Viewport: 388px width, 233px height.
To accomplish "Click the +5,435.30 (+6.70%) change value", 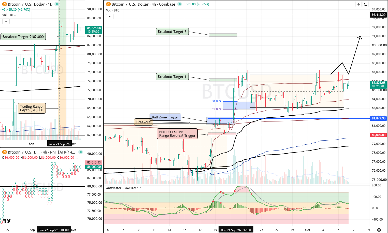I will click(x=16, y=10).
